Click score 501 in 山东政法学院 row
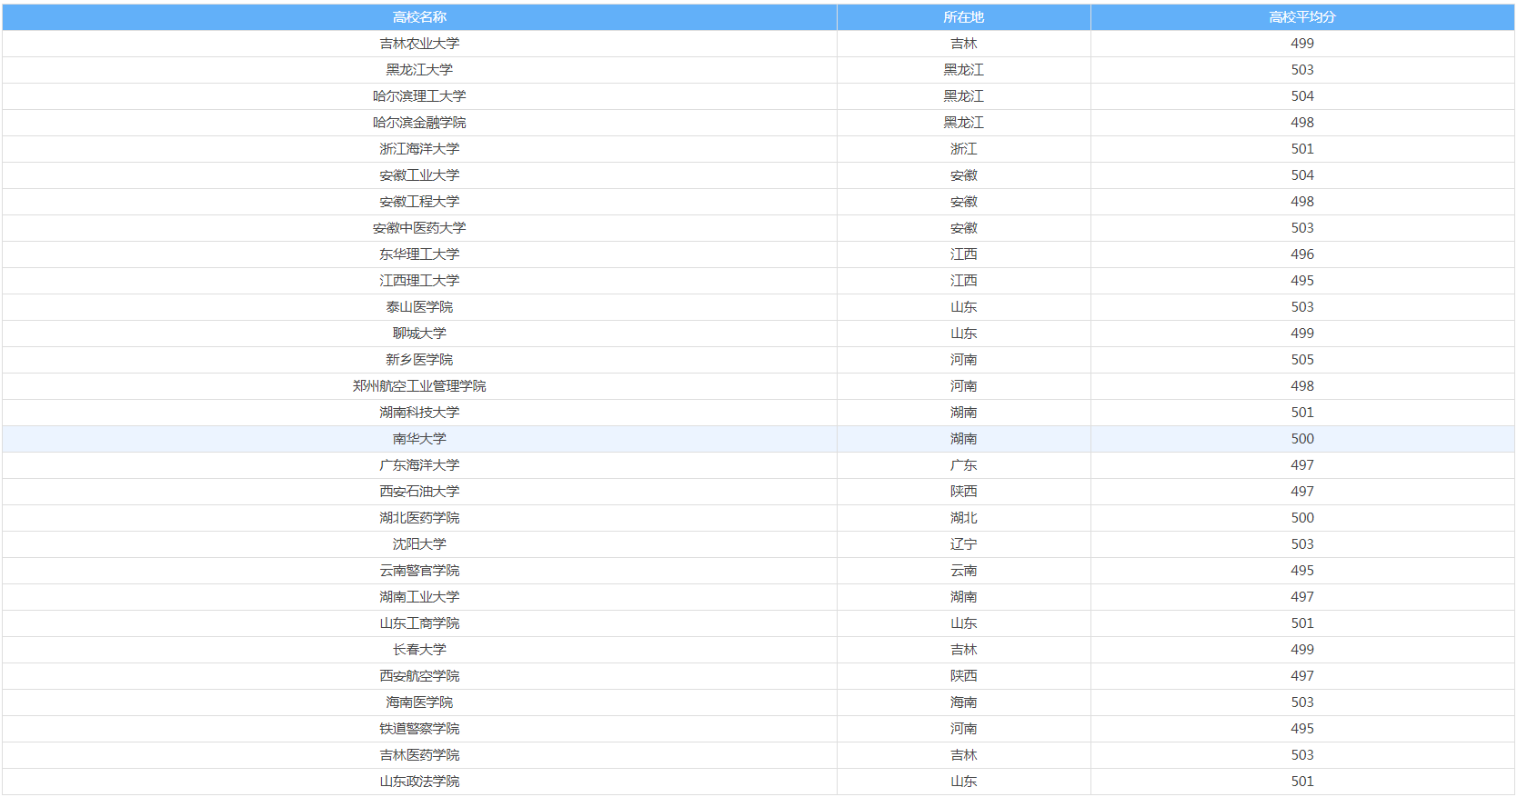The width and height of the screenshot is (1517, 797). click(x=1302, y=782)
